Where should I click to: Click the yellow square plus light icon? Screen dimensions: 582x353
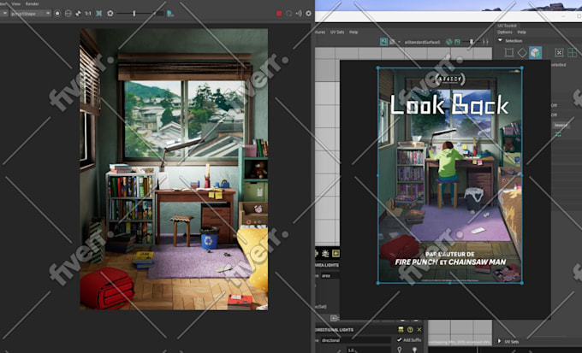click(336, 253)
